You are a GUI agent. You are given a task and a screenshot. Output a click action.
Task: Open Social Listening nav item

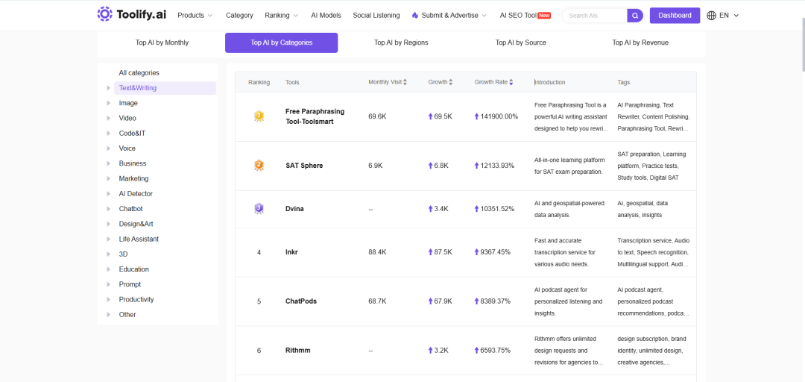point(376,16)
